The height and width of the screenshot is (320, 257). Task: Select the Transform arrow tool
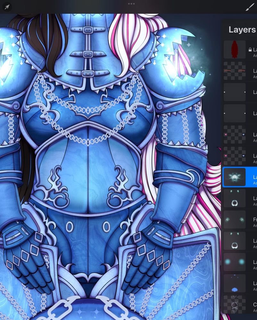7,7
